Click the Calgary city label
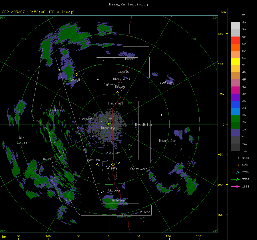Image resolution: width=257 pixels, height=240 pixels. click(111, 168)
